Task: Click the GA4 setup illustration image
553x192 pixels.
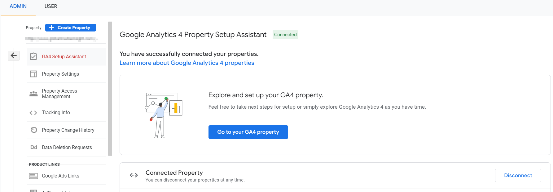Action: (164, 115)
